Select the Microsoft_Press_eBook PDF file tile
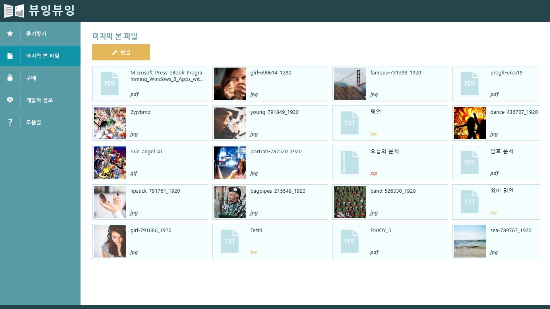 (150, 84)
